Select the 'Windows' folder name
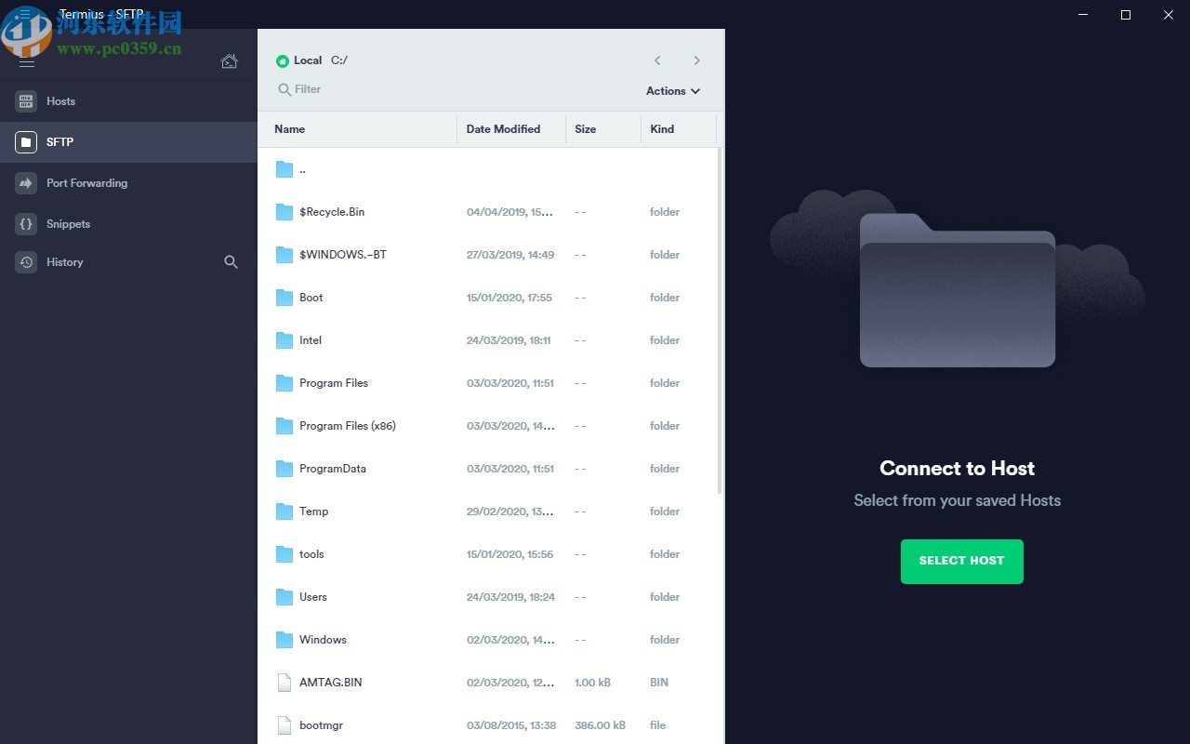 tap(323, 640)
